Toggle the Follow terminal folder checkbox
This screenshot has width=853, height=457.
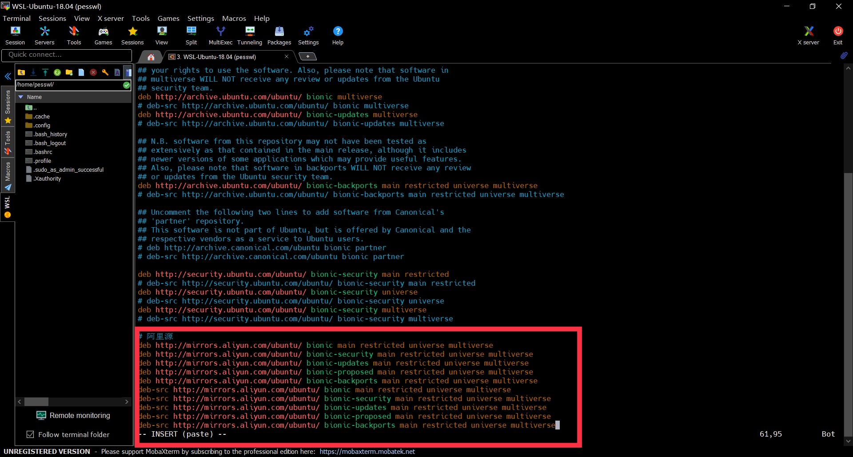click(x=30, y=434)
